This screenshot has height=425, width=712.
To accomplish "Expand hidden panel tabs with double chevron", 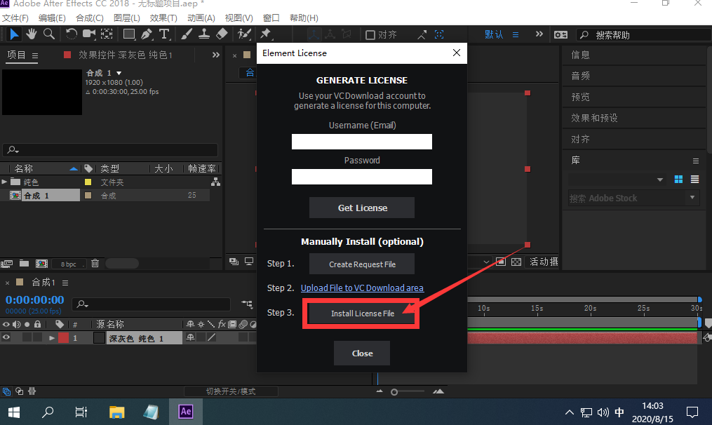I will tap(215, 55).
